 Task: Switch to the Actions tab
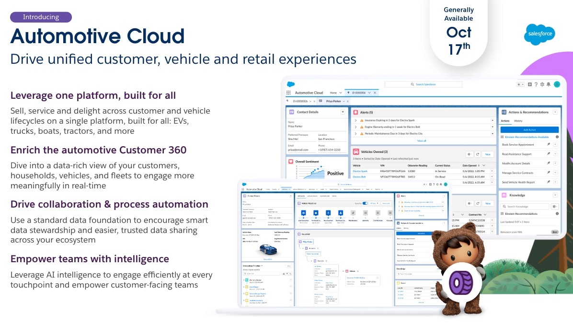coord(505,121)
